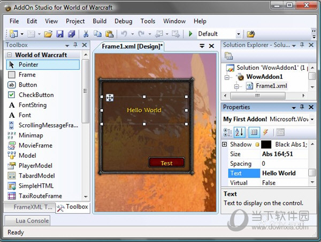Select the PlayerModel toolbox item
The height and width of the screenshot is (242, 321).
point(43,166)
